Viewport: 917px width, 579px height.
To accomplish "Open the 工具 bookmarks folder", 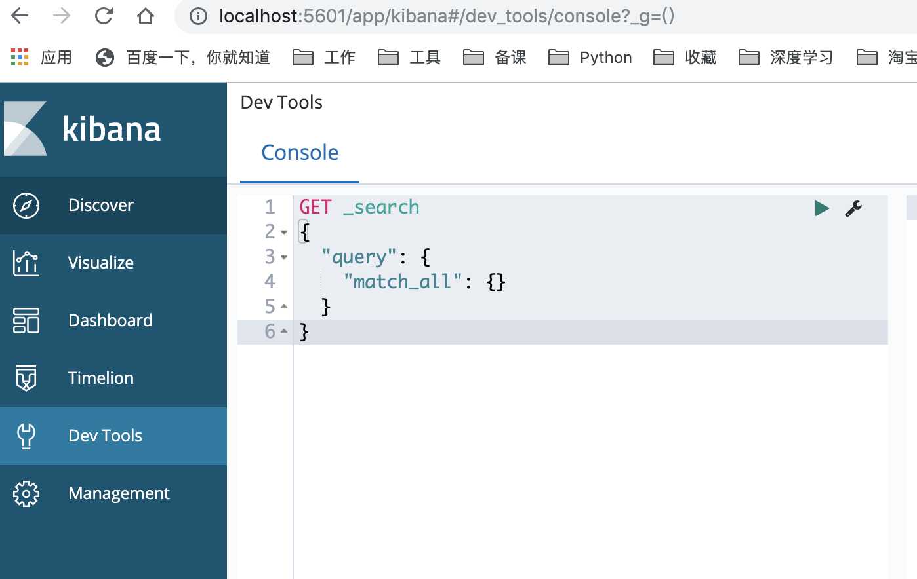I will point(409,58).
